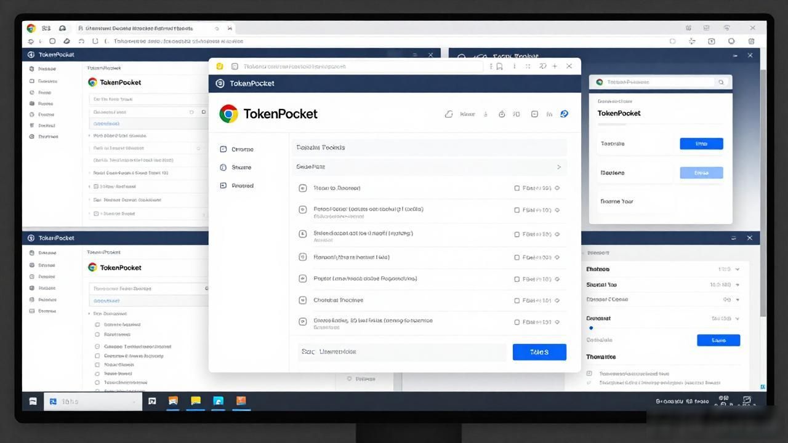Open the fourth dropdown arrow in the lower-right panel
The width and height of the screenshot is (788, 443).
coord(738,319)
